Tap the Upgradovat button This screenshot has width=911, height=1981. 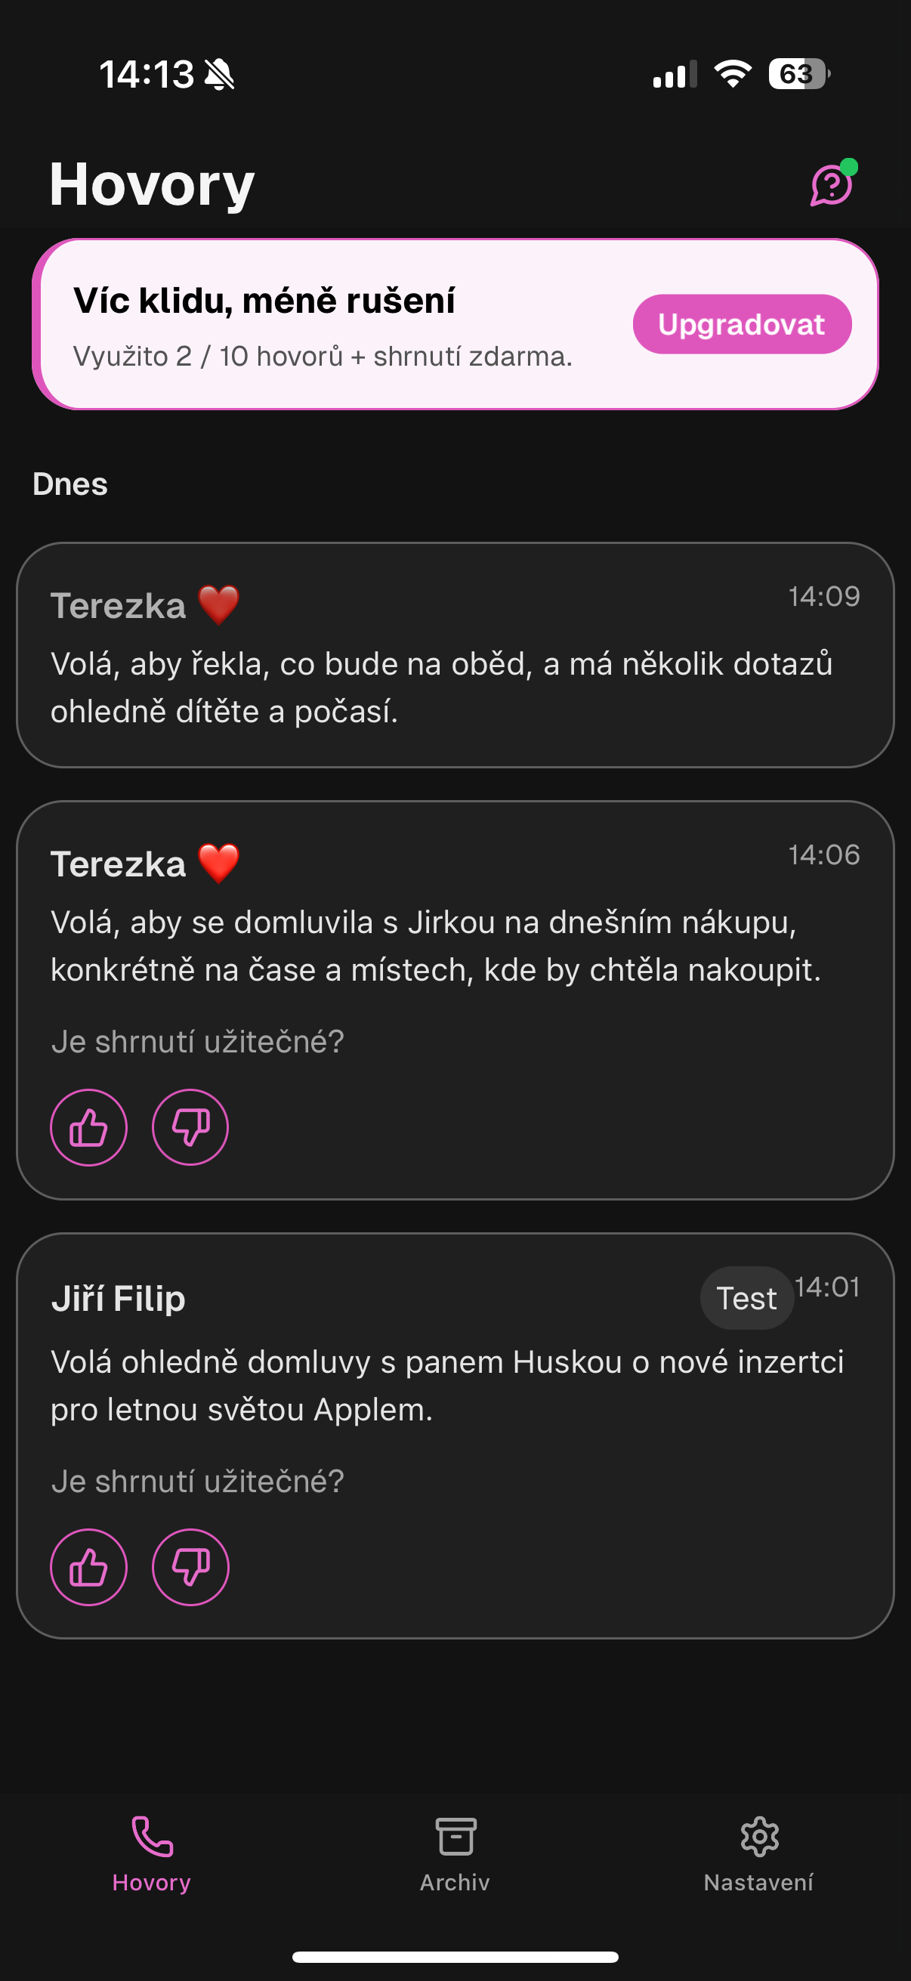pos(741,325)
